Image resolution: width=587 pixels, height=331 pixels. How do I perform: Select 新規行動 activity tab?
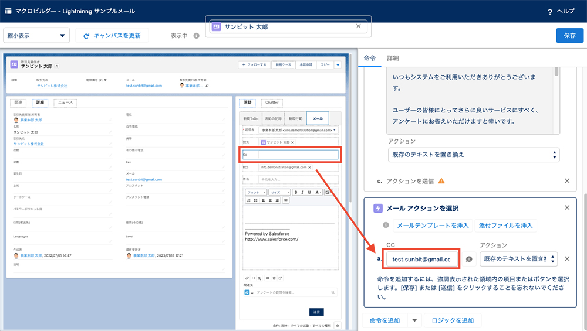tap(295, 118)
